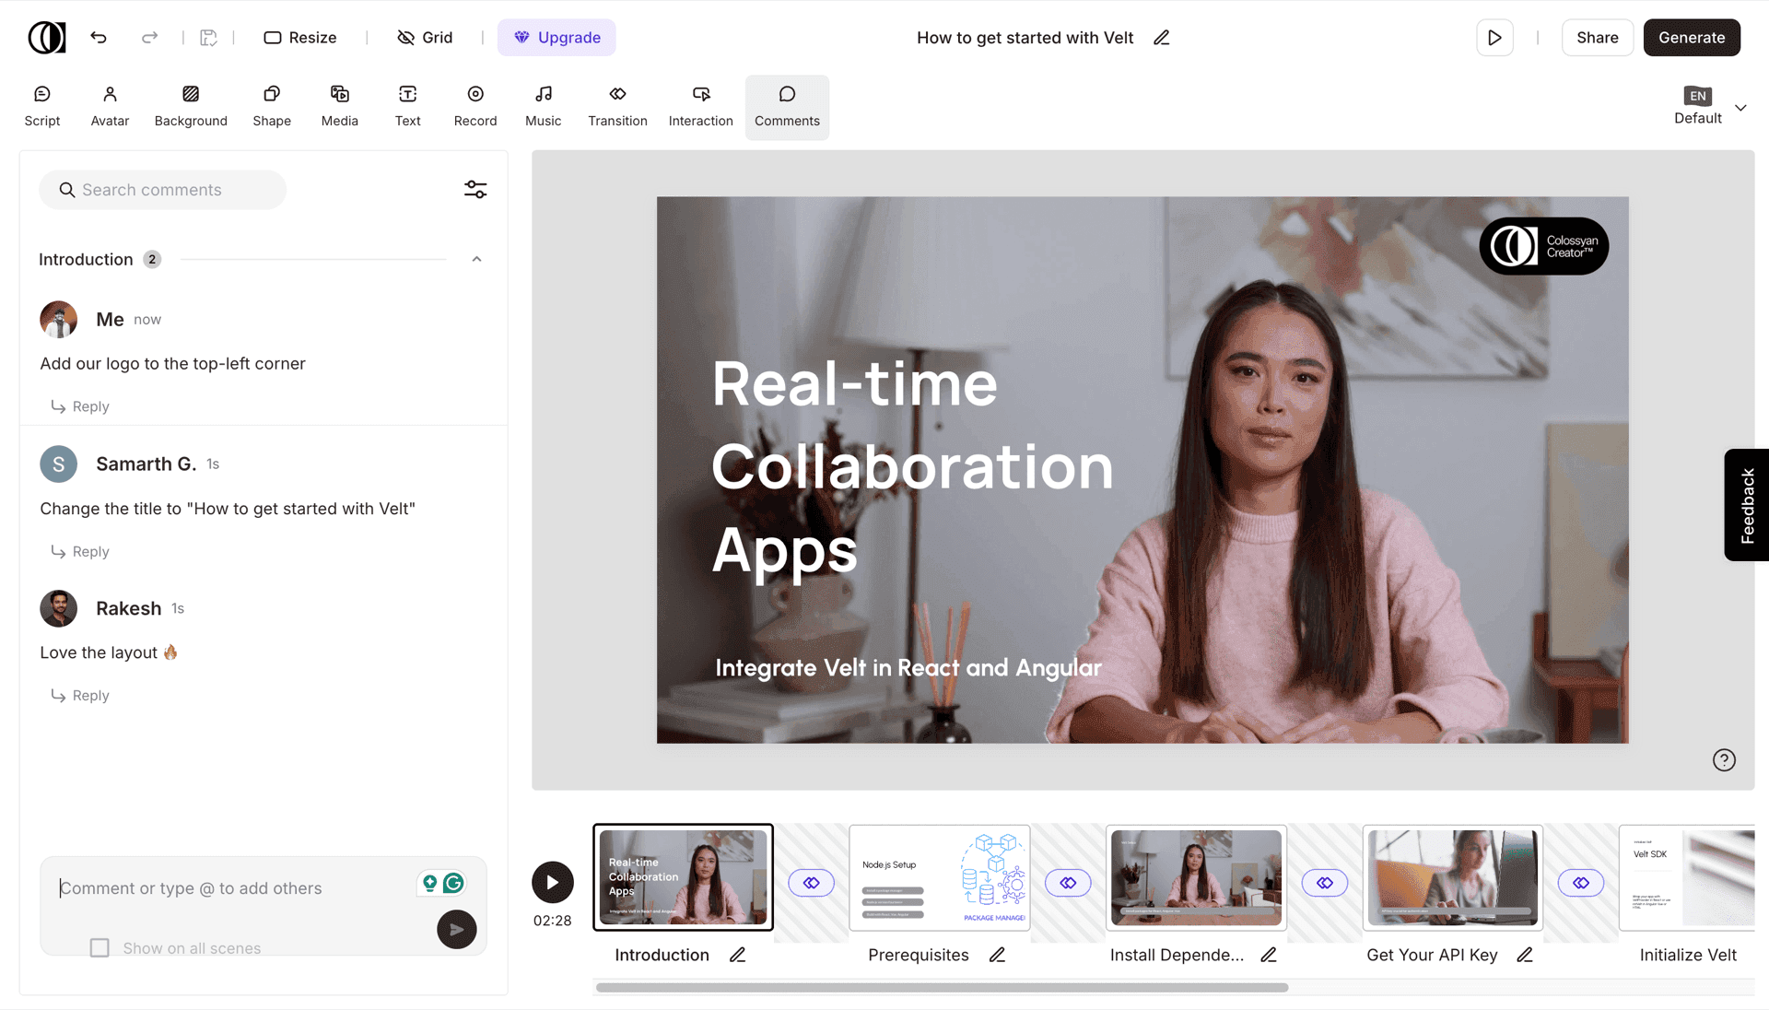Reply to Rakesh's comment

click(80, 696)
